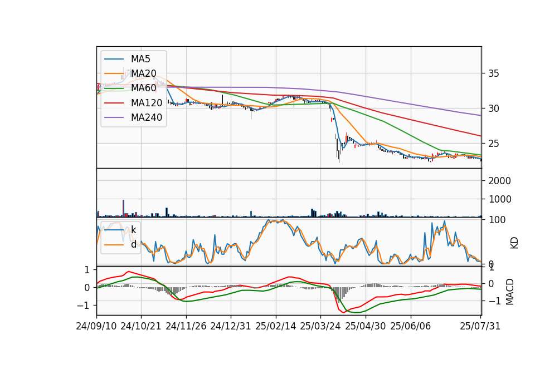Click the 'd' legend entry in KD panel
The width and height of the screenshot is (535, 384).
coord(133,244)
